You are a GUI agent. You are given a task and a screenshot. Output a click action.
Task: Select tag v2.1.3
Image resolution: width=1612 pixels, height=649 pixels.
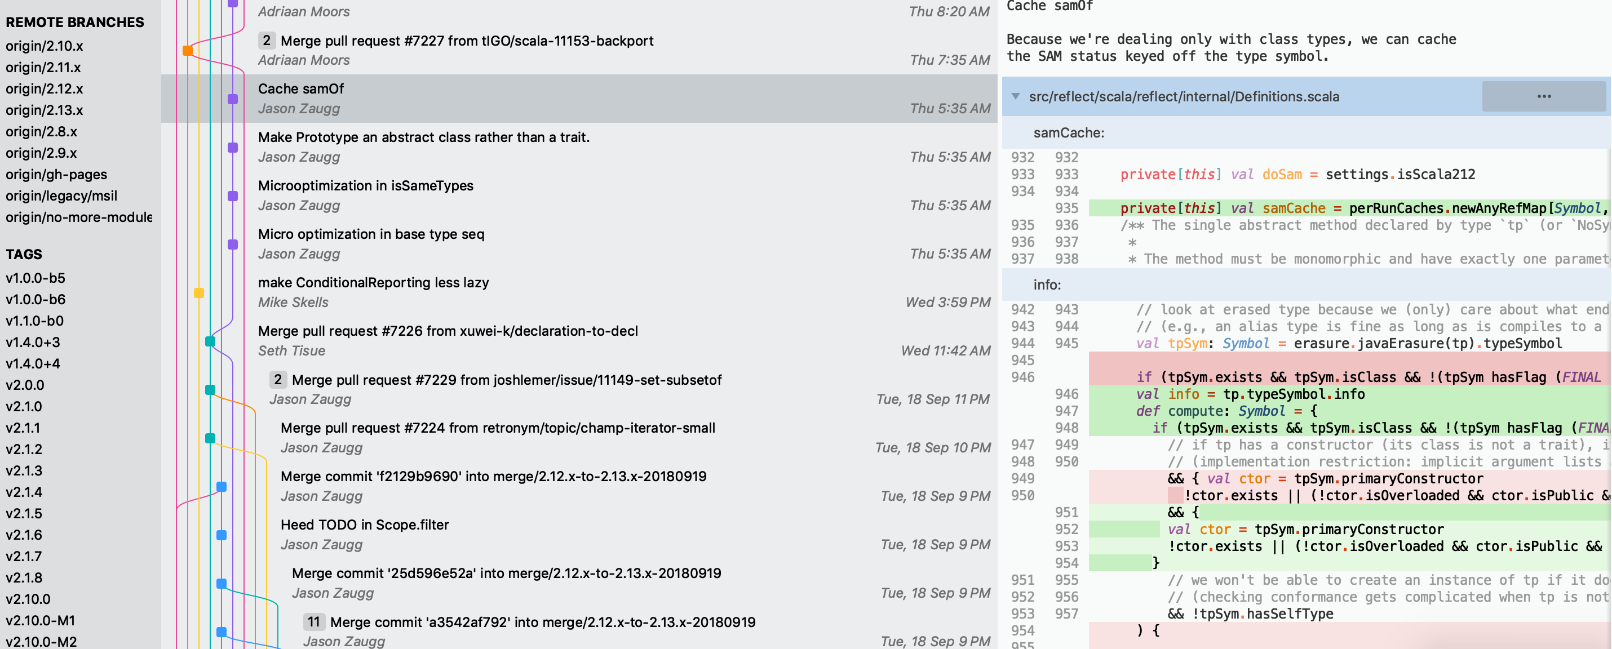click(x=24, y=470)
